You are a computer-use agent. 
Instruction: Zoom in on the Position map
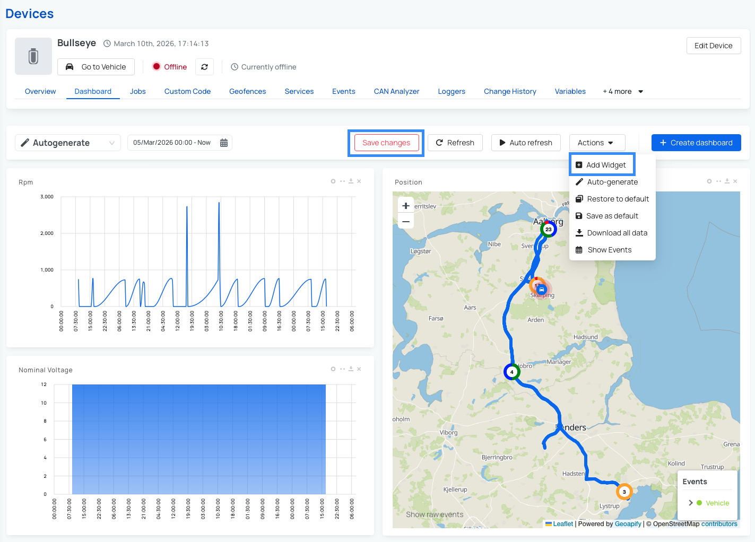tap(406, 206)
